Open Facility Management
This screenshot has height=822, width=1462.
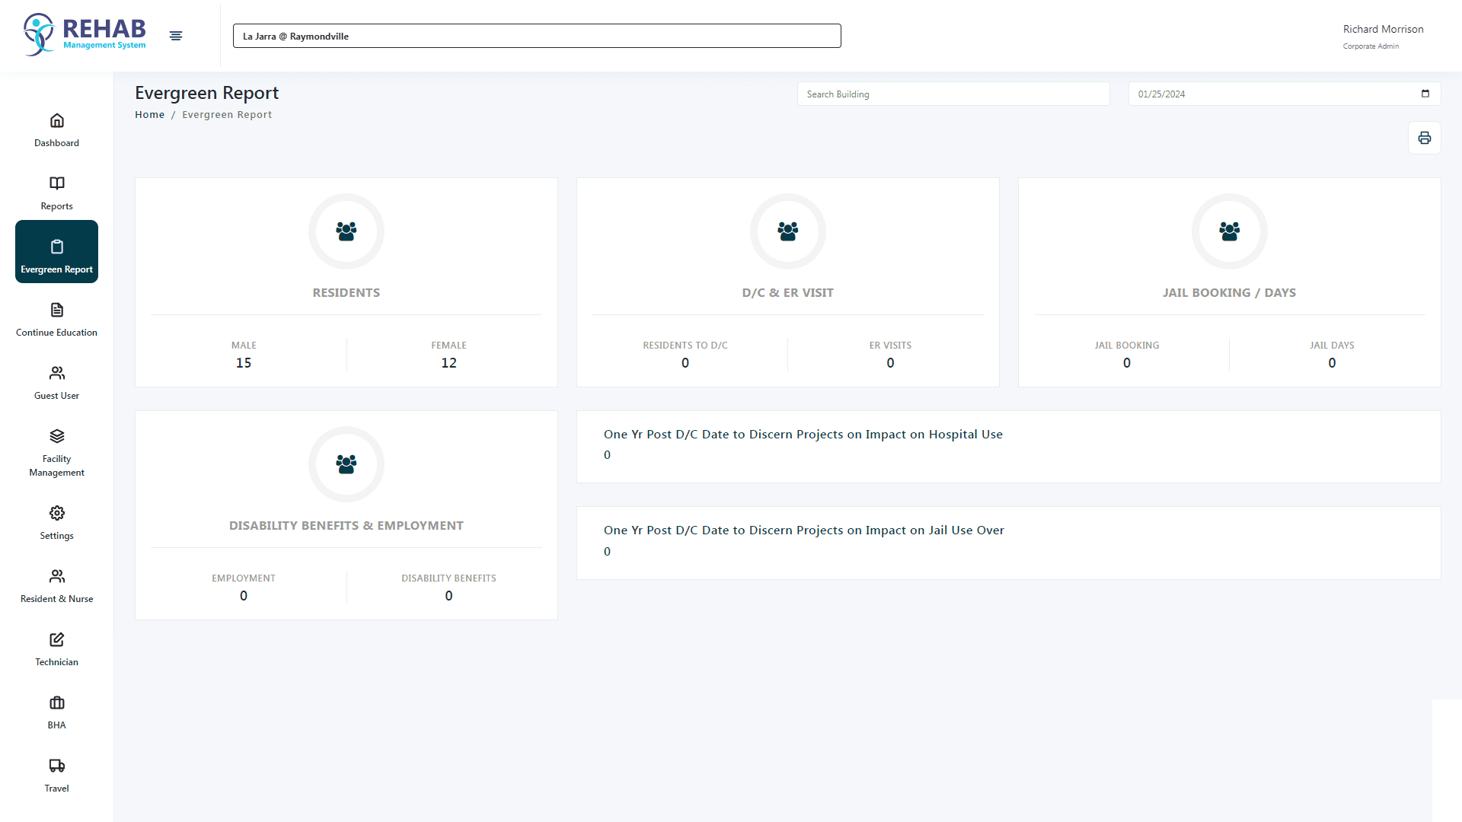pyautogui.click(x=56, y=436)
